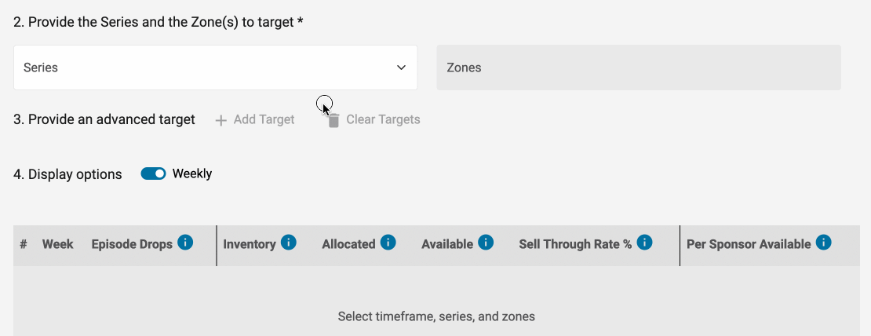
Task: Toggle the Weekly display switch
Action: pyautogui.click(x=153, y=173)
